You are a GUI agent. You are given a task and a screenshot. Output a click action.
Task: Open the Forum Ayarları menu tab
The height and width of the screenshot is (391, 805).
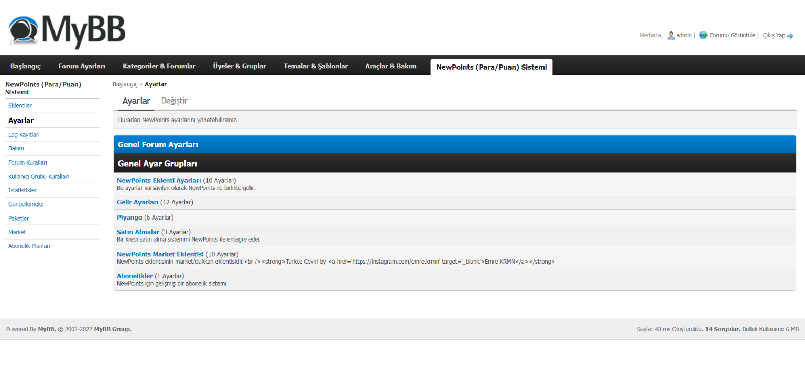[82, 66]
